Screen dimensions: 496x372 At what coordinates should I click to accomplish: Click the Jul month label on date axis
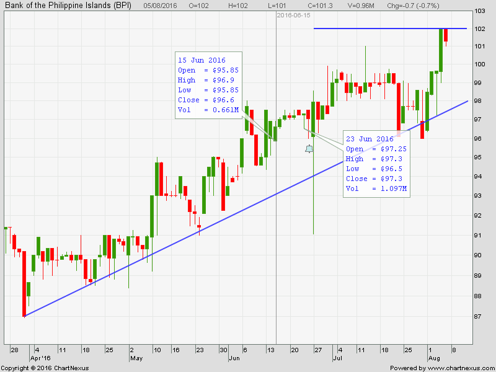coord(338,358)
